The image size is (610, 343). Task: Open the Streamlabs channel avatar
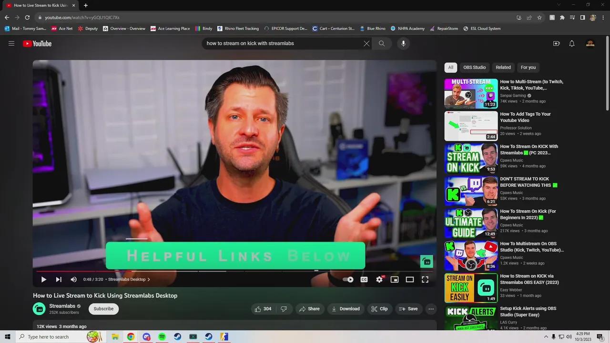click(x=39, y=309)
